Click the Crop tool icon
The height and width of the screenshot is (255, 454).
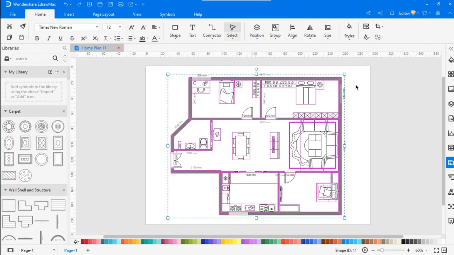point(377,26)
